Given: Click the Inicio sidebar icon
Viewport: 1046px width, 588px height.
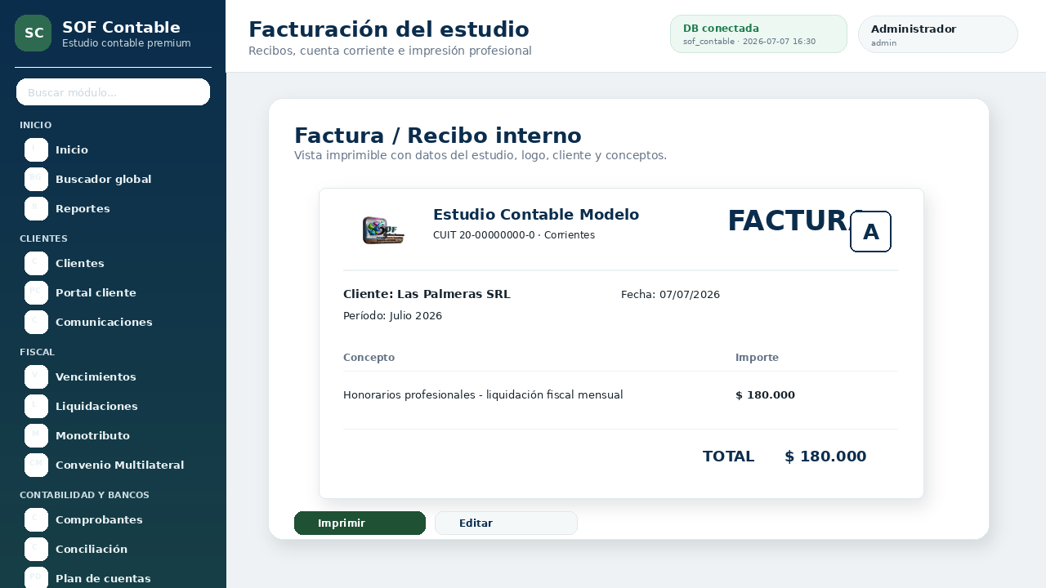Looking at the screenshot, I should (x=36, y=150).
